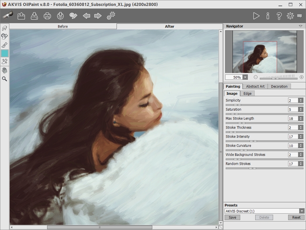Click the vertical scrollbar down arrow
Viewport: 306px width, 230px height.
[221, 223]
